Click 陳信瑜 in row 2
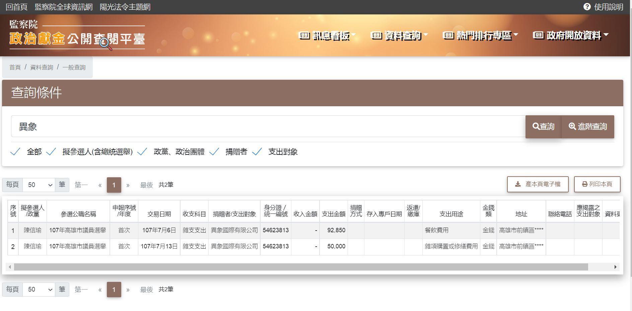This screenshot has width=632, height=311. point(32,246)
